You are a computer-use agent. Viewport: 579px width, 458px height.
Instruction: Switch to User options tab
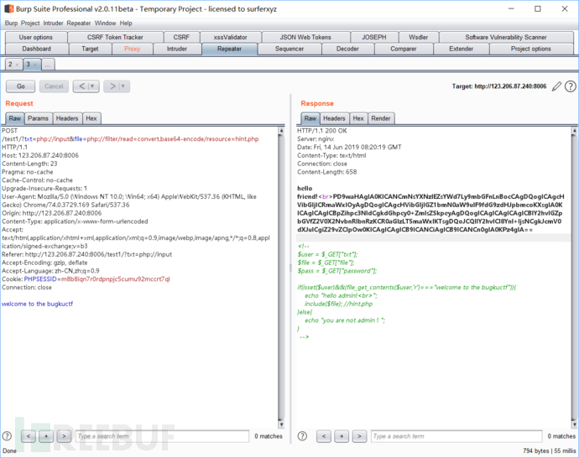pyautogui.click(x=36, y=37)
